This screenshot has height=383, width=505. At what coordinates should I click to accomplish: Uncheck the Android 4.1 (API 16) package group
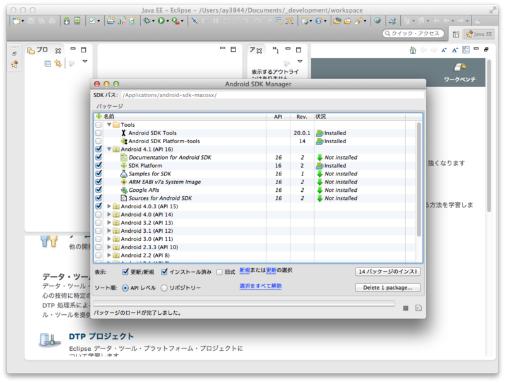click(x=98, y=149)
